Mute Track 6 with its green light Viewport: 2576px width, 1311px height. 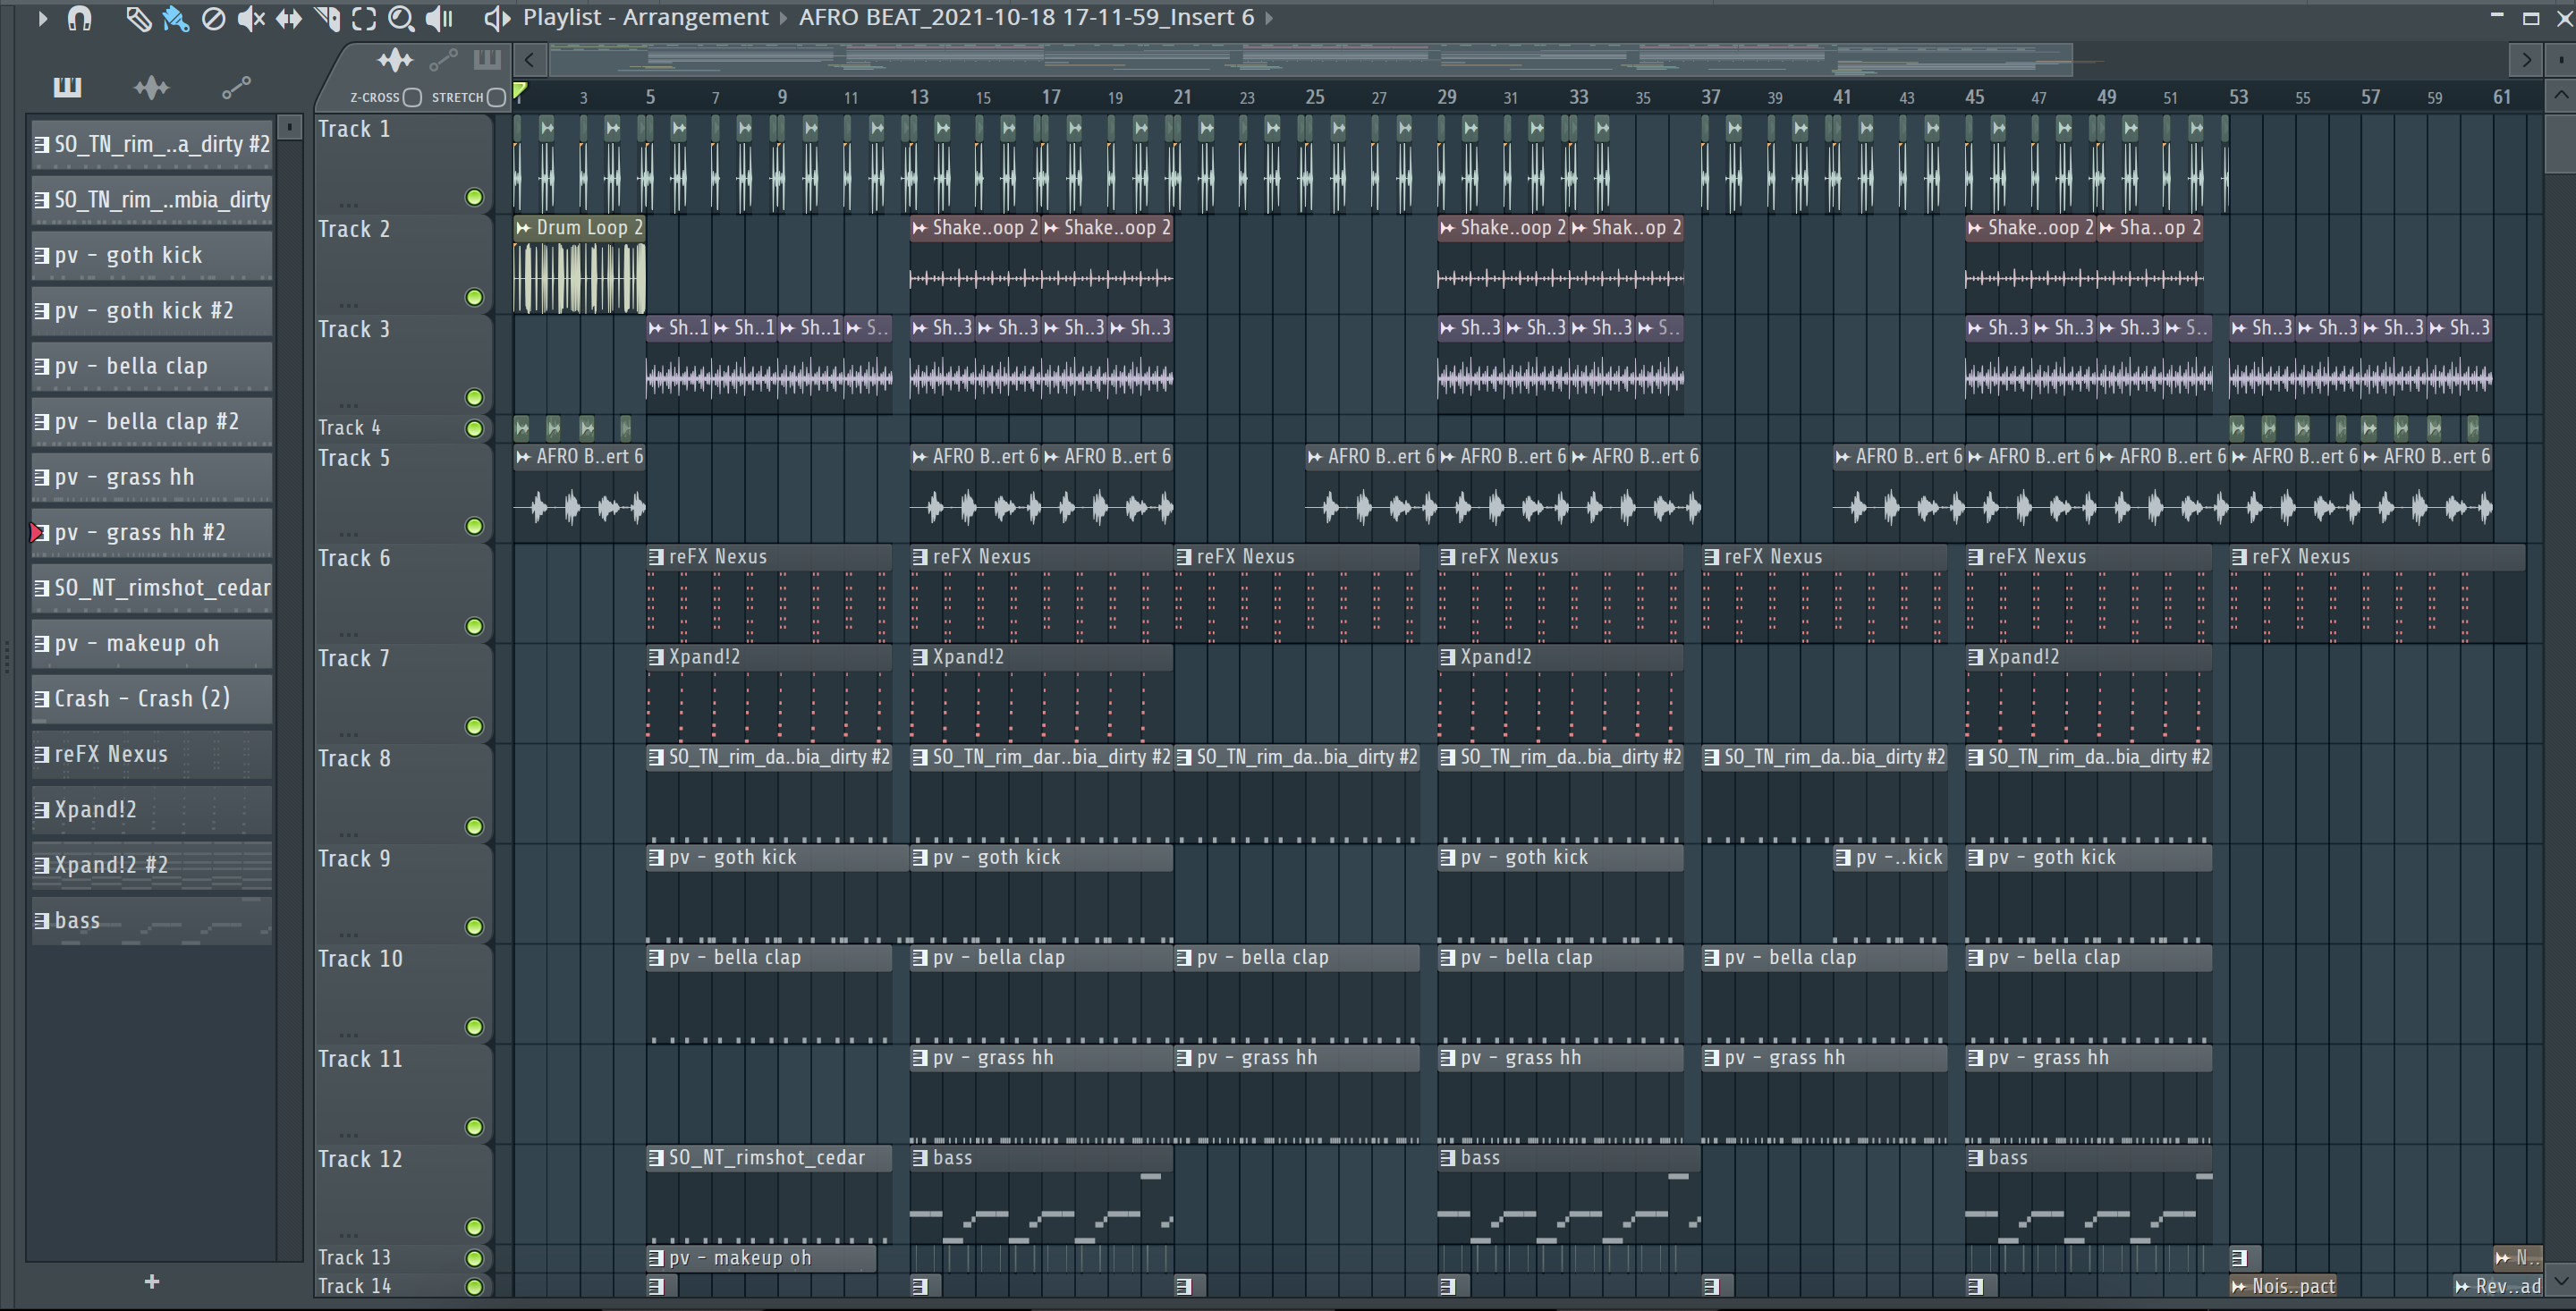(x=474, y=626)
